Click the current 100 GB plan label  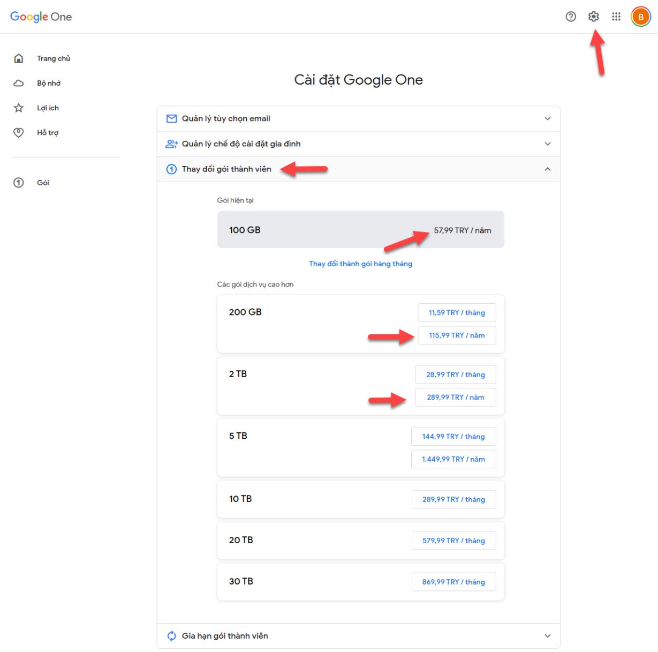(x=245, y=230)
